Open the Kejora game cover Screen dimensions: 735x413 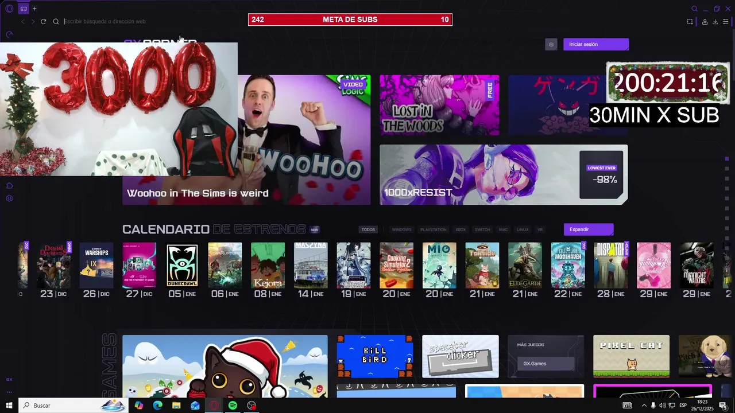[x=268, y=265]
